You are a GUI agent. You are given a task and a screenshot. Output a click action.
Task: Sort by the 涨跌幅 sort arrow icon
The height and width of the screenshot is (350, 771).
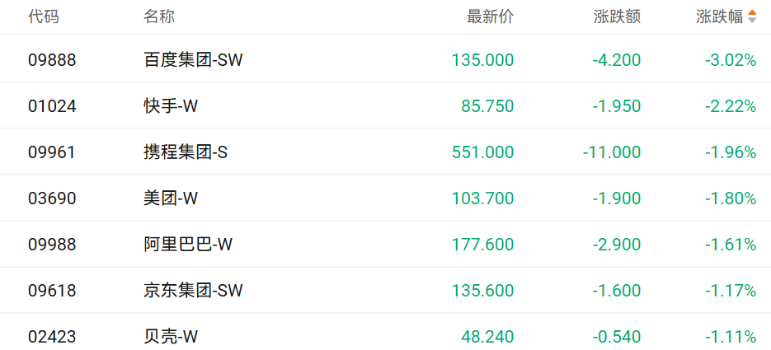[752, 16]
